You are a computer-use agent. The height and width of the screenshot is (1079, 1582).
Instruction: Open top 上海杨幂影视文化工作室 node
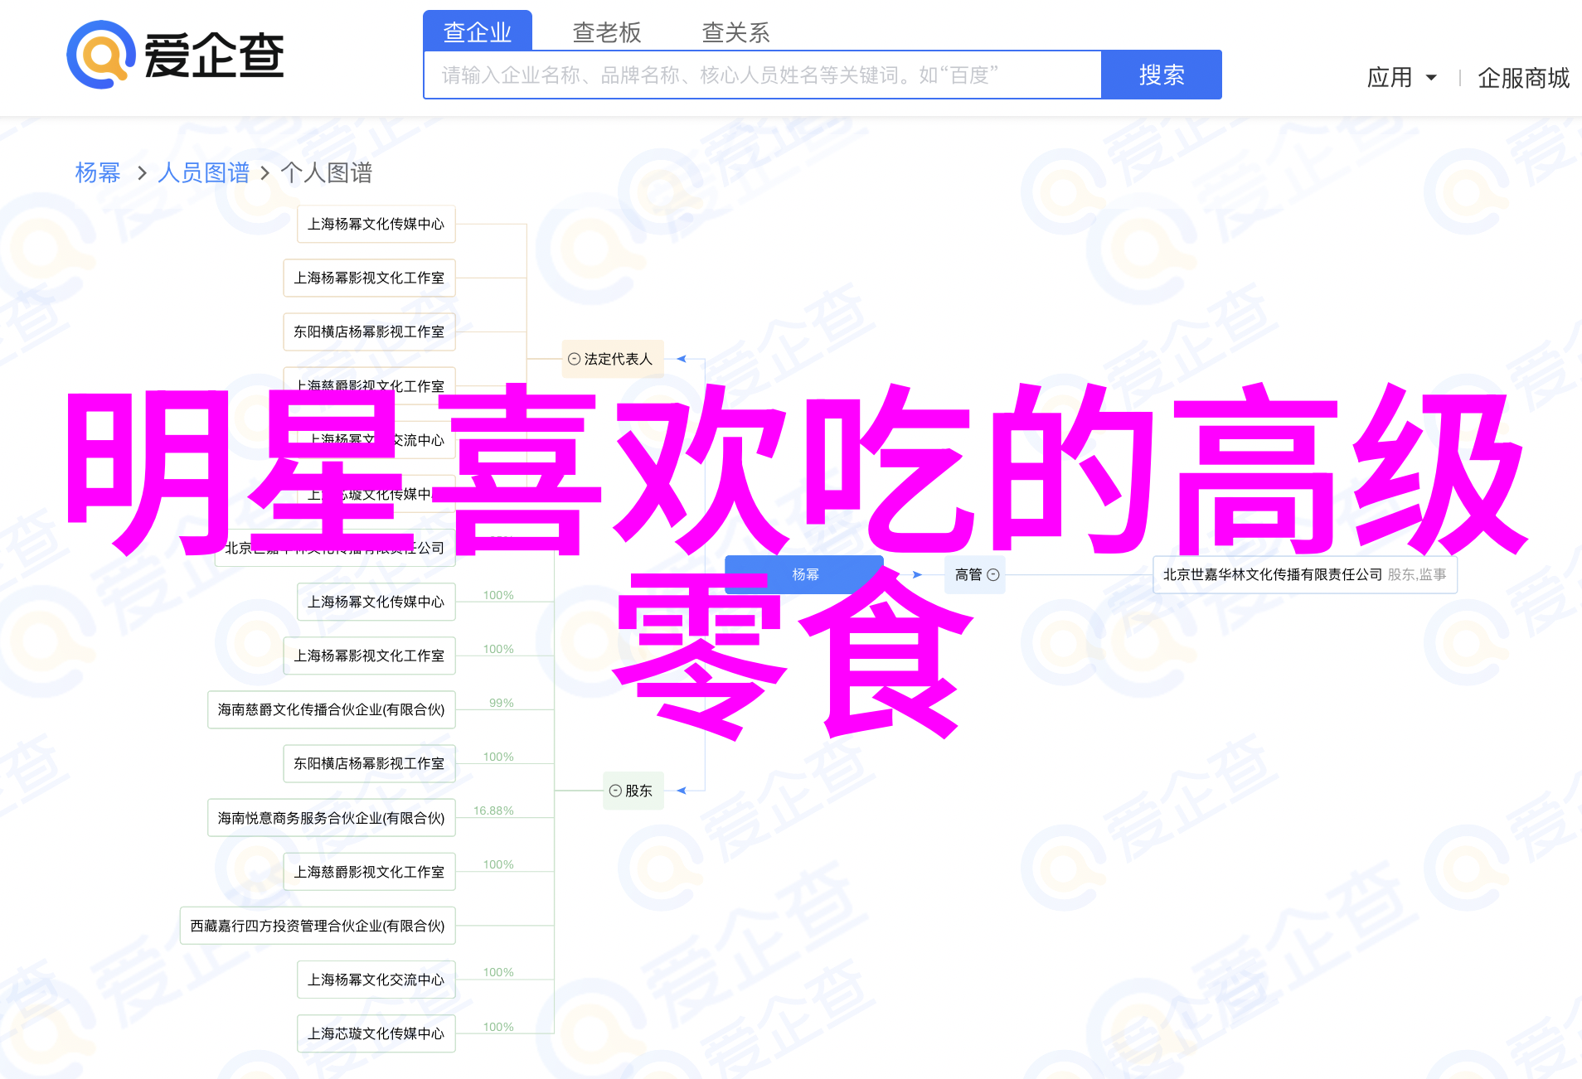click(370, 278)
